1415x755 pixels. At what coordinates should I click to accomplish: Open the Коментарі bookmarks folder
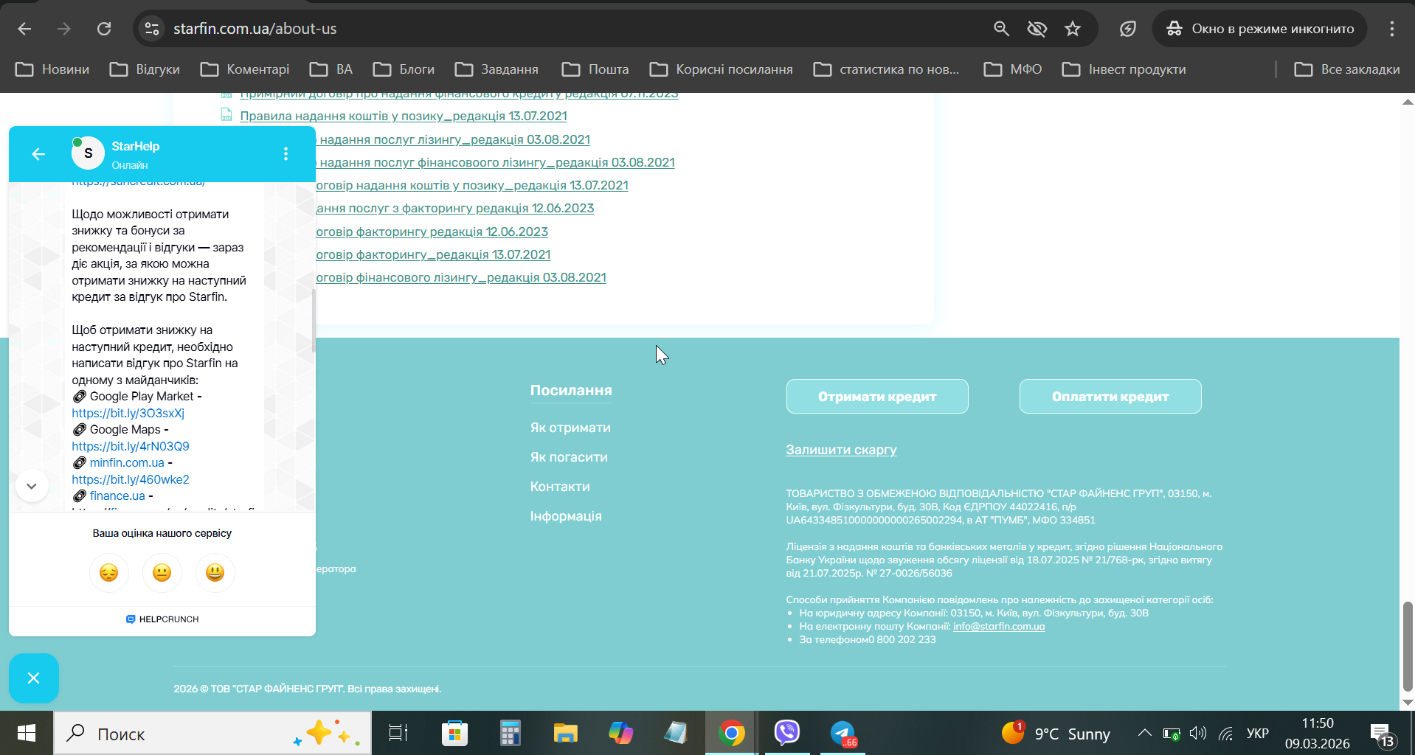coord(245,69)
